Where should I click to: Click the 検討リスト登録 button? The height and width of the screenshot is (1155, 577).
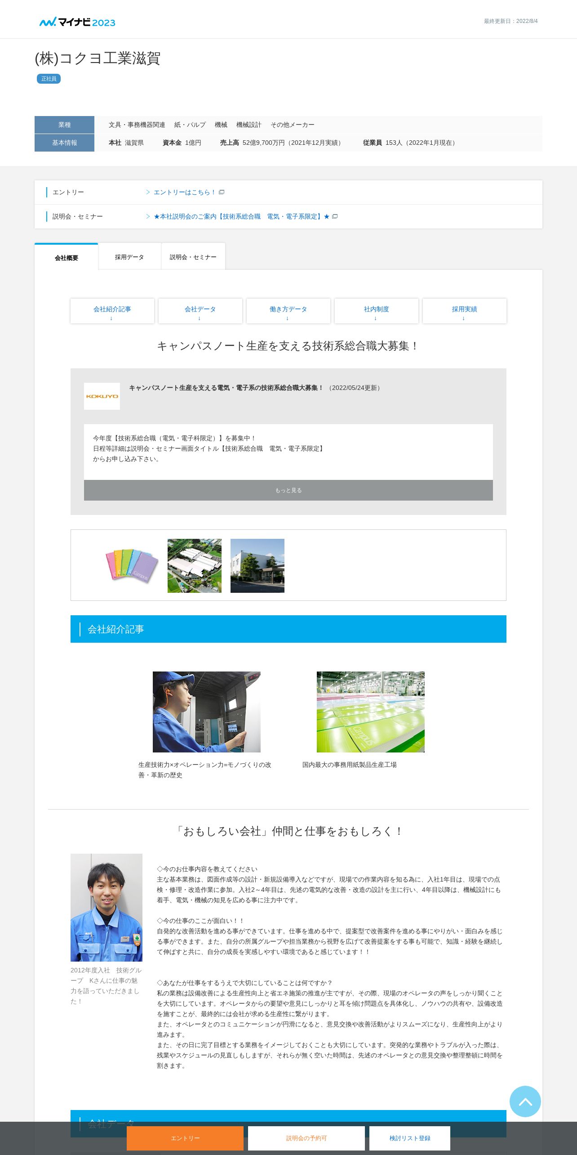[x=410, y=1138]
